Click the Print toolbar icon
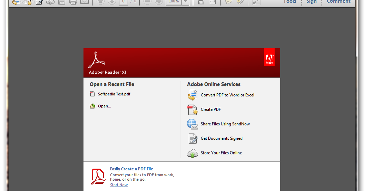 (x=73, y=2)
